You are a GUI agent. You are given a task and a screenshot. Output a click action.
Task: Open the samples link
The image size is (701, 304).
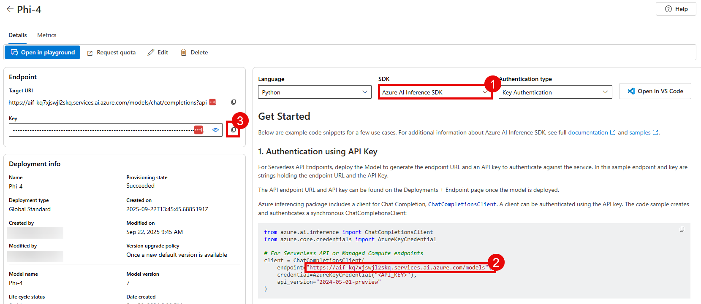(x=640, y=132)
